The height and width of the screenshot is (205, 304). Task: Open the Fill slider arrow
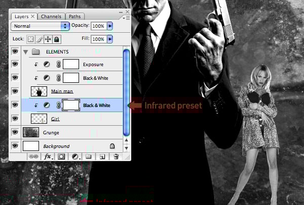click(110, 39)
